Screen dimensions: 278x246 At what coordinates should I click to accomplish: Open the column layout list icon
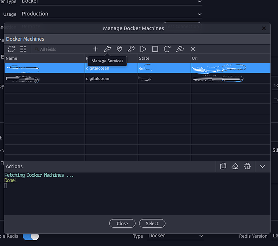(23, 49)
